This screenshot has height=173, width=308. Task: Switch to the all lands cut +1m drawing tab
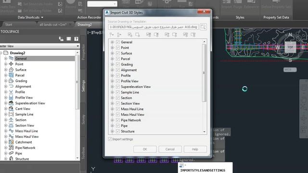tap(53, 25)
